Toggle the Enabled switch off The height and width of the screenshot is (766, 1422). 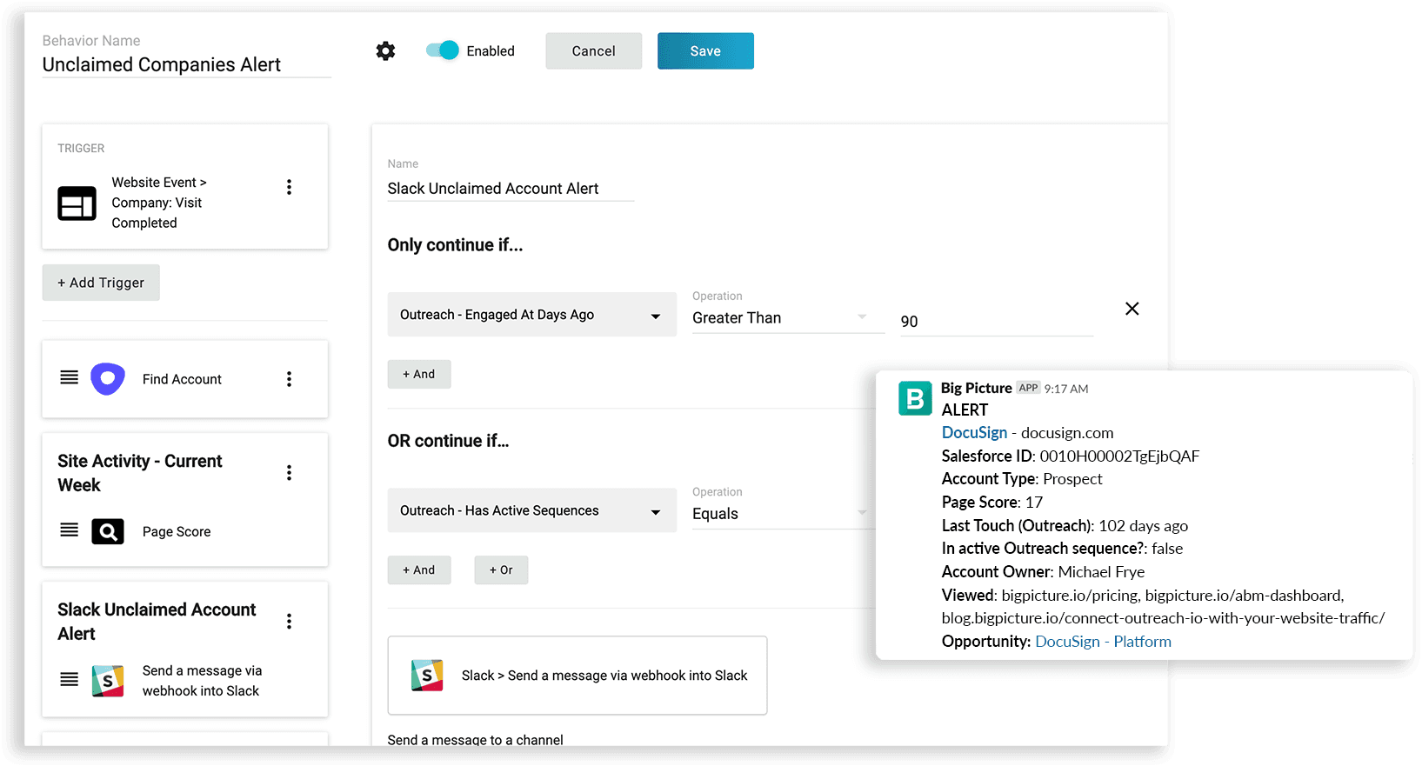tap(443, 50)
